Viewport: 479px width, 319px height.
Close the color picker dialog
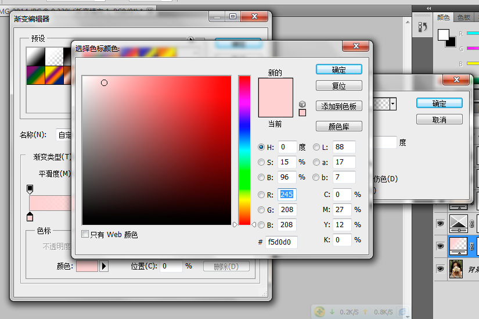point(356,46)
